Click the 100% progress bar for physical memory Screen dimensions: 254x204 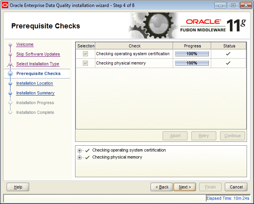[192, 63]
